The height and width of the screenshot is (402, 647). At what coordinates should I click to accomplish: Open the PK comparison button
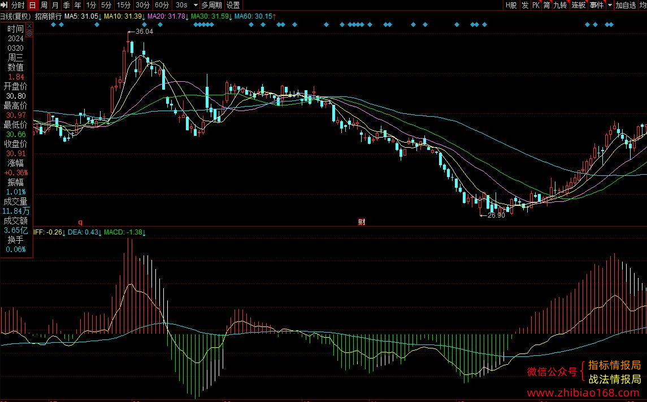[x=536, y=5]
